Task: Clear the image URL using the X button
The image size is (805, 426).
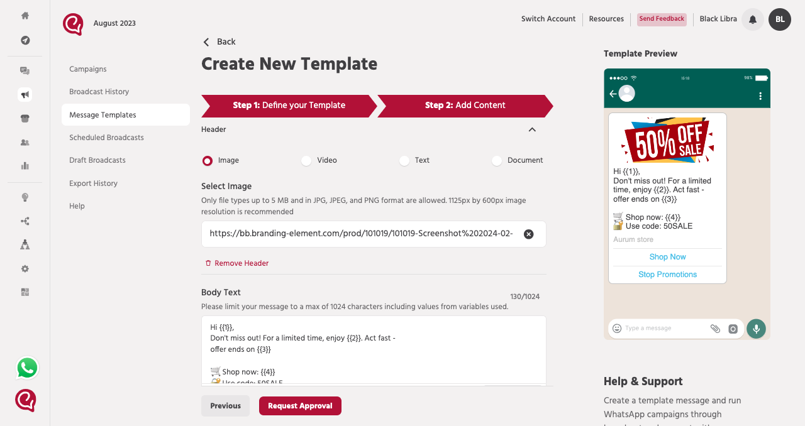Action: point(528,234)
